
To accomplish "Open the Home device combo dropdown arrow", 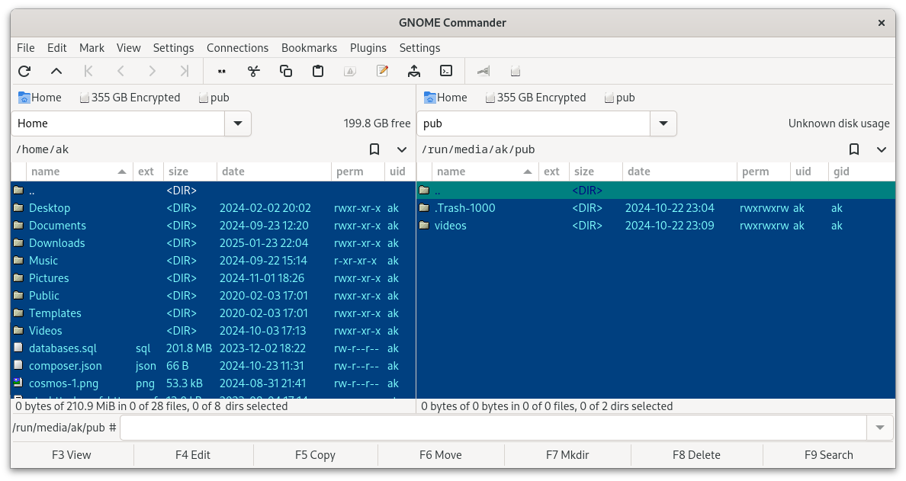I will (237, 123).
